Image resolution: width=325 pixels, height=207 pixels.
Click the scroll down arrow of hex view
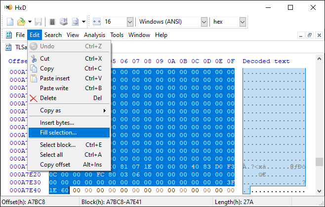[319, 191]
